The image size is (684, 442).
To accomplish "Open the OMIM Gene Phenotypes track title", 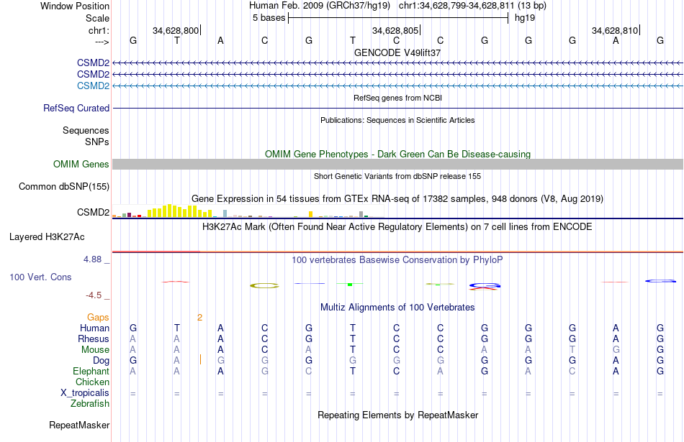I will click(397, 154).
